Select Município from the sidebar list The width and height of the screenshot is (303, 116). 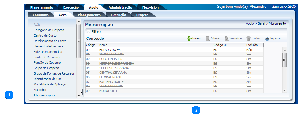pyautogui.click(x=40, y=90)
